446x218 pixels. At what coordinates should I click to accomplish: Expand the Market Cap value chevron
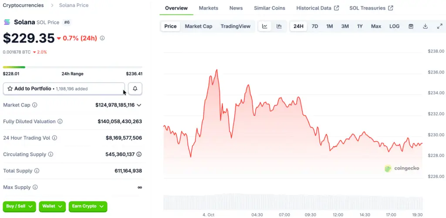(x=139, y=105)
